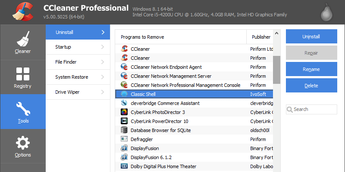Click the Delete button

[x=311, y=85]
